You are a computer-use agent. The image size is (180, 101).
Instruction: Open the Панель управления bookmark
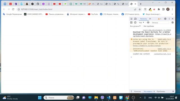tap(55, 14)
